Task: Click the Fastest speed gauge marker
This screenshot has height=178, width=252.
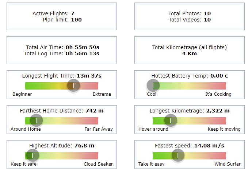Action: pyautogui.click(x=178, y=155)
